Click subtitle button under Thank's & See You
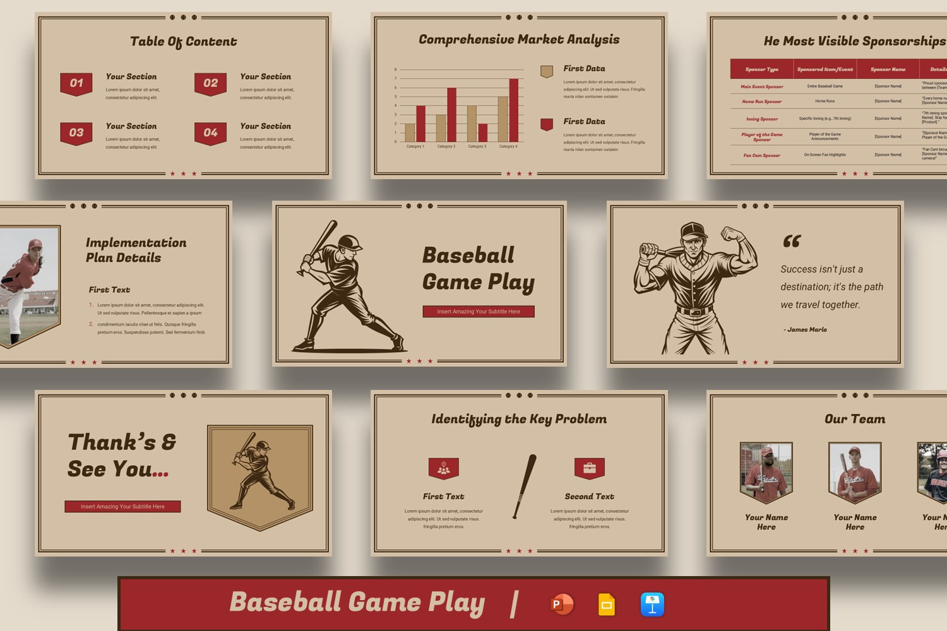 click(x=122, y=507)
